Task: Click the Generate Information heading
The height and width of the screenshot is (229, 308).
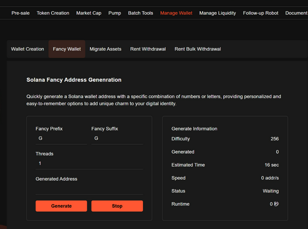Action: tap(194, 128)
